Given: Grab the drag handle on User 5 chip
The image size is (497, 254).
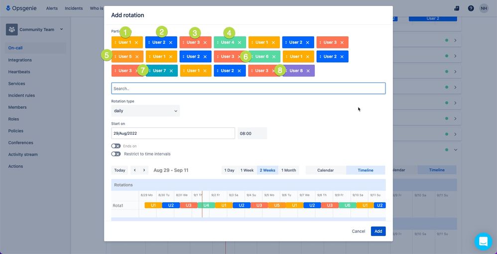Looking at the screenshot, I should (x=116, y=57).
